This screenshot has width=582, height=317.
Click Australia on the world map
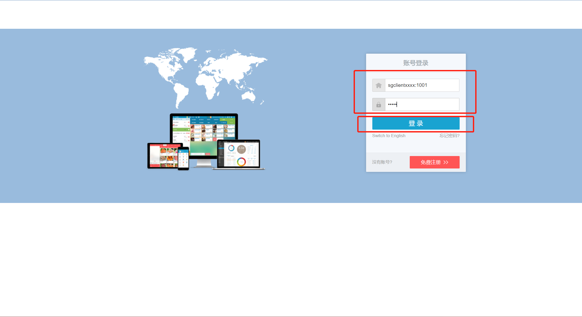coord(249,96)
